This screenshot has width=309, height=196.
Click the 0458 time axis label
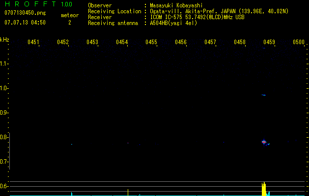[240, 42]
